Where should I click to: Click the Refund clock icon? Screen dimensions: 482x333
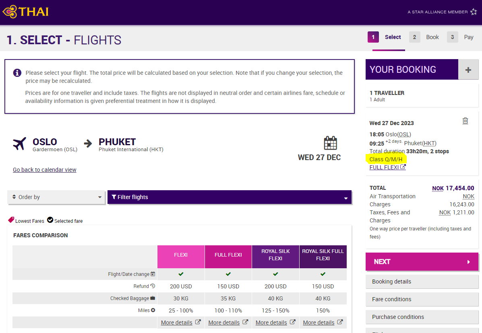(153, 286)
